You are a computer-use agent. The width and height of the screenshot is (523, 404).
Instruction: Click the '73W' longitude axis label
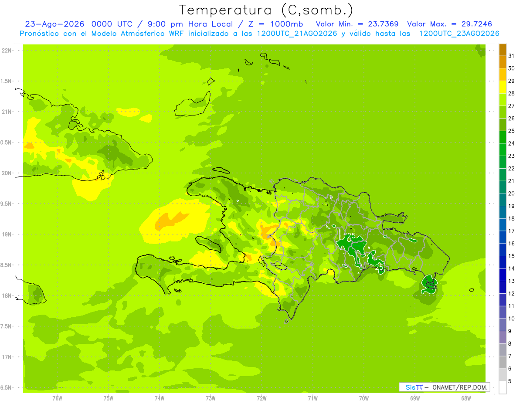click(x=211, y=398)
